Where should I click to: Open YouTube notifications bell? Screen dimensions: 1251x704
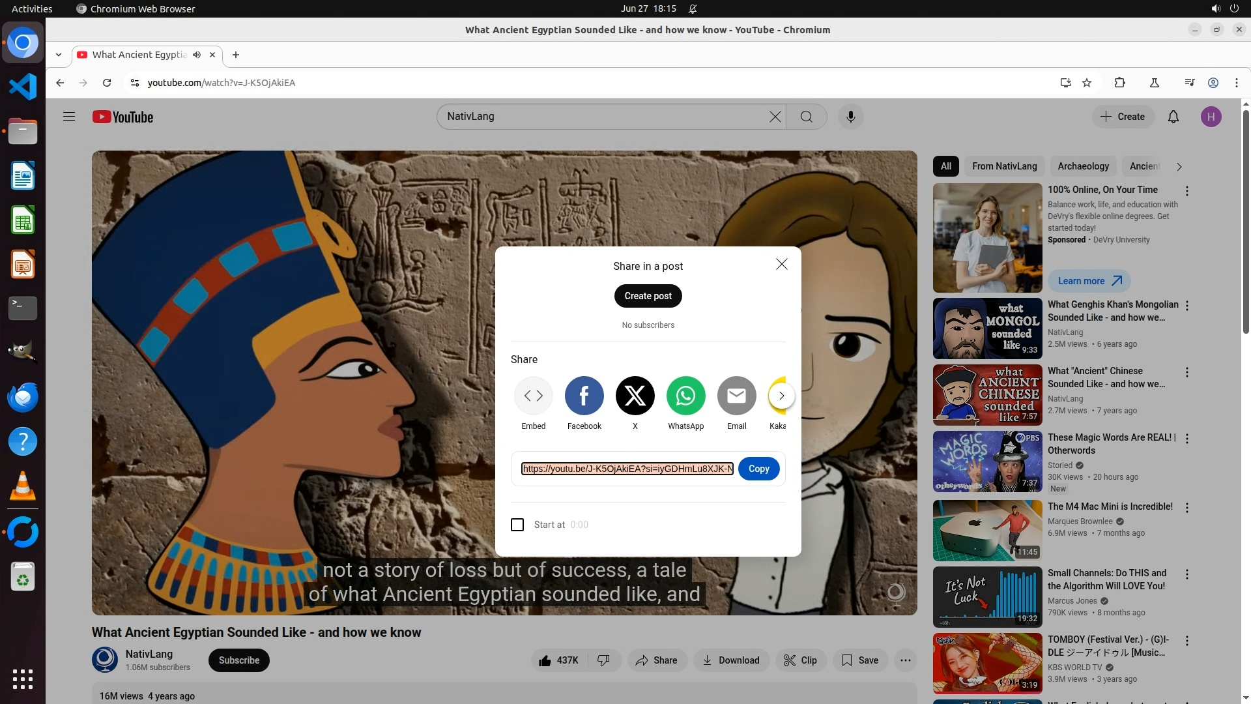point(1173,117)
